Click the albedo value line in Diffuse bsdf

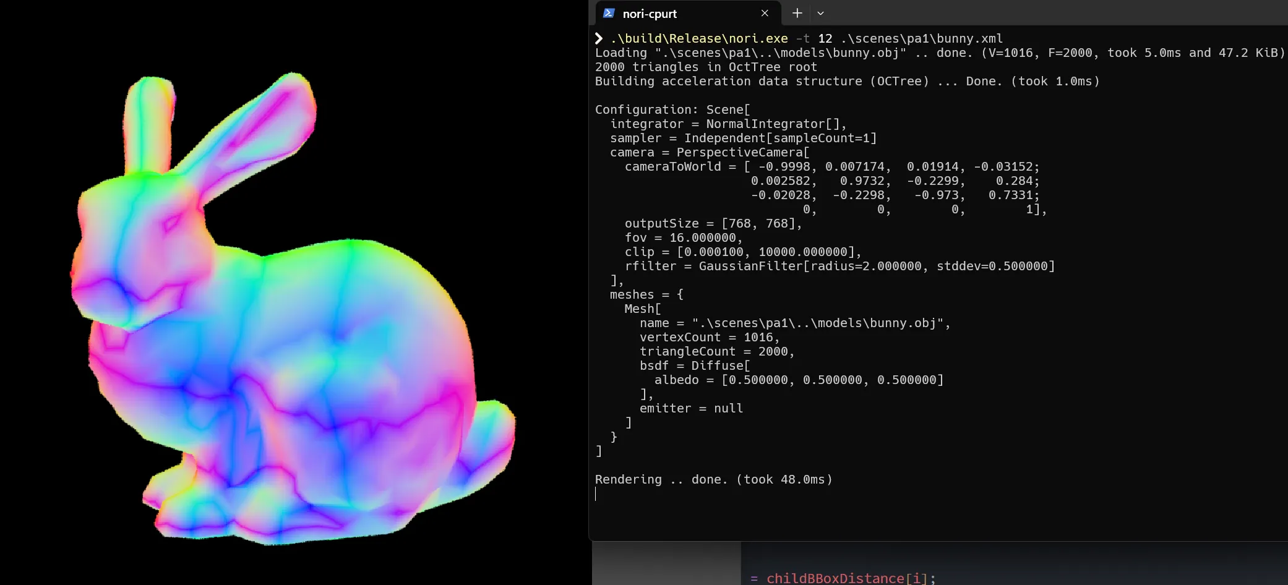coord(799,380)
